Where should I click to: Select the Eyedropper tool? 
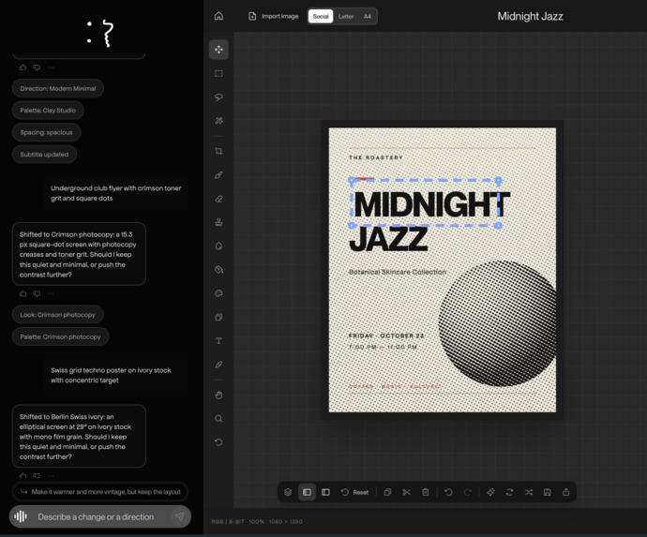pos(218,365)
